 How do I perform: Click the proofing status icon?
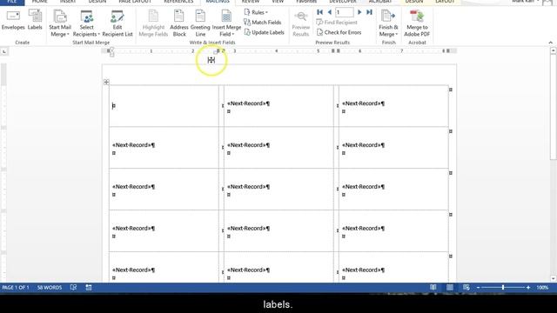coord(73,288)
